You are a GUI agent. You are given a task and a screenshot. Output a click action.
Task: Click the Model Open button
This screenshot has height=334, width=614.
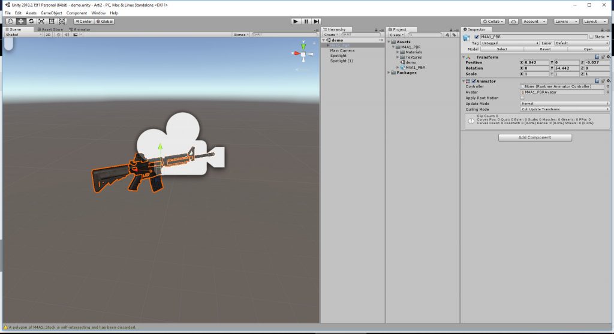pos(588,49)
